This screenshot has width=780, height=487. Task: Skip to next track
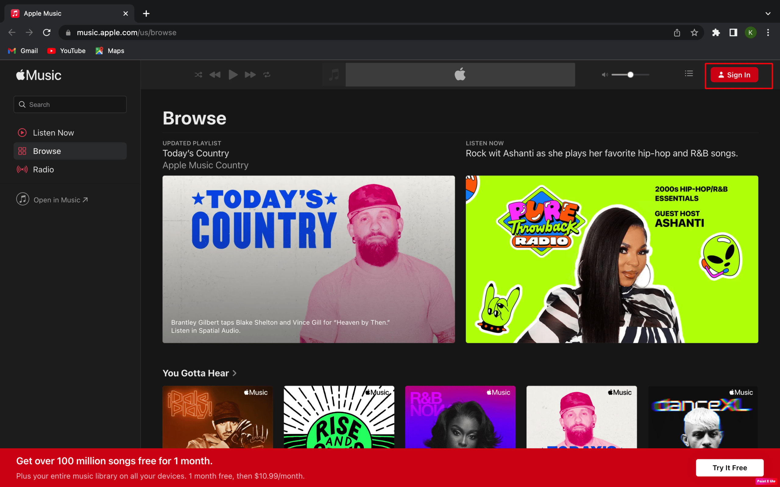250,75
